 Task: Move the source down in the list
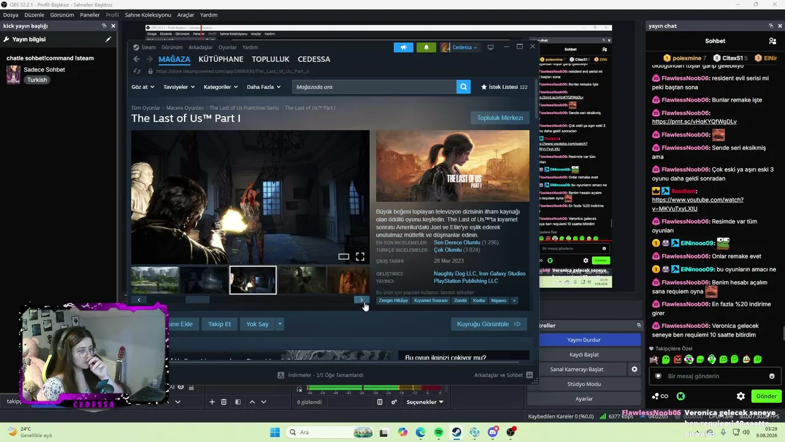(x=264, y=402)
